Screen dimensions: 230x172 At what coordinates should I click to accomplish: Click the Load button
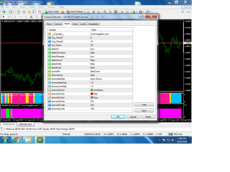(x=144, y=105)
